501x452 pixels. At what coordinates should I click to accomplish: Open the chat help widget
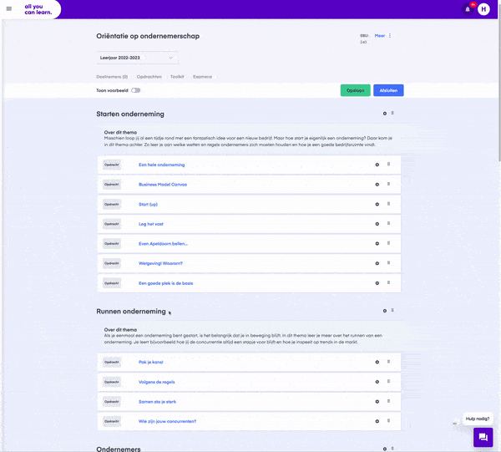[x=483, y=437]
